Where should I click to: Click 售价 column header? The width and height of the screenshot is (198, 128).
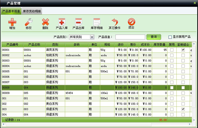click(x=133, y=44)
